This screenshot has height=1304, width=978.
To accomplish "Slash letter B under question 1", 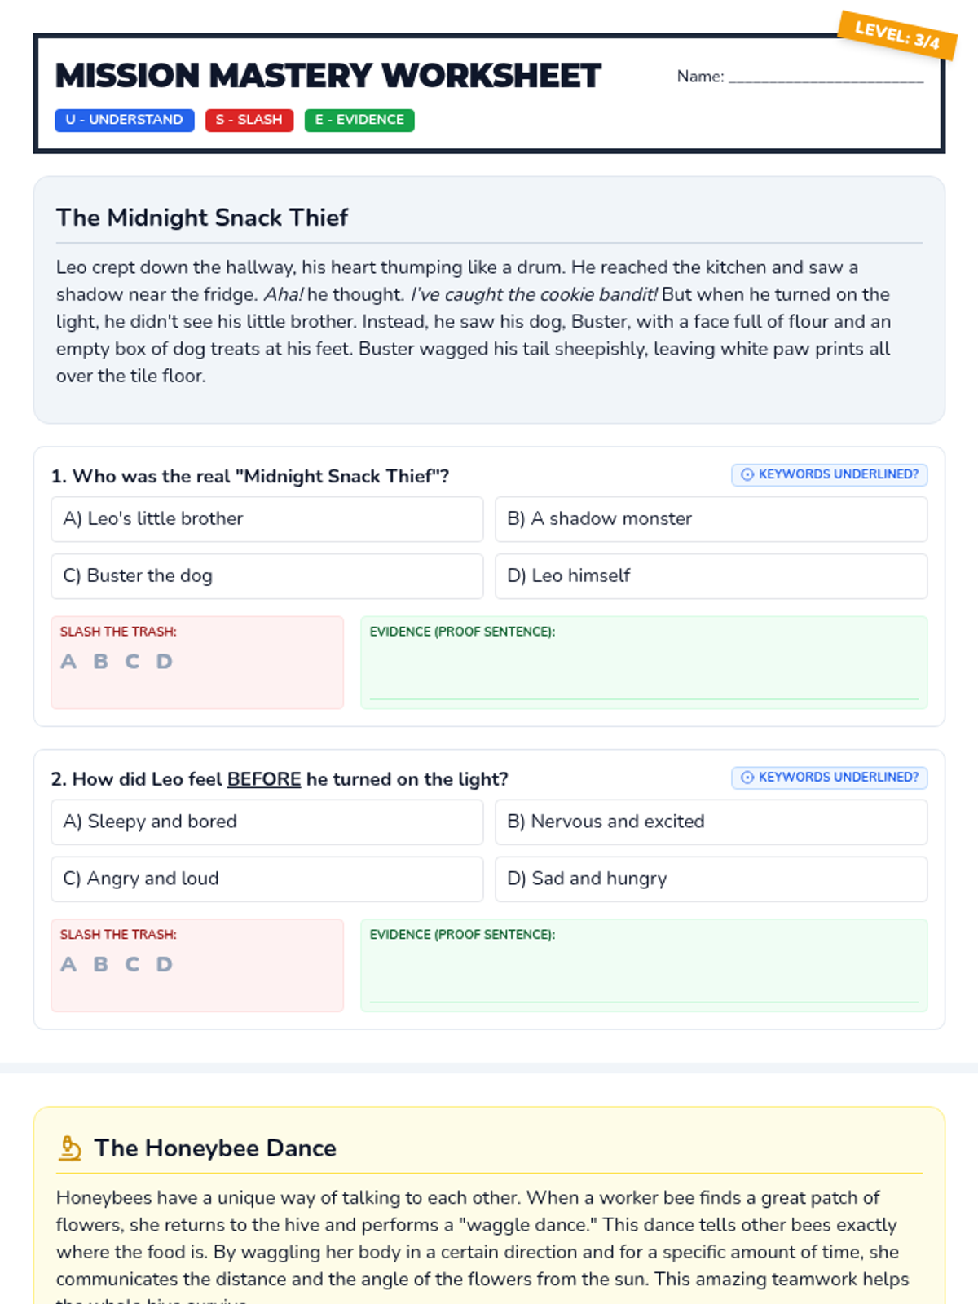I will point(100,662).
